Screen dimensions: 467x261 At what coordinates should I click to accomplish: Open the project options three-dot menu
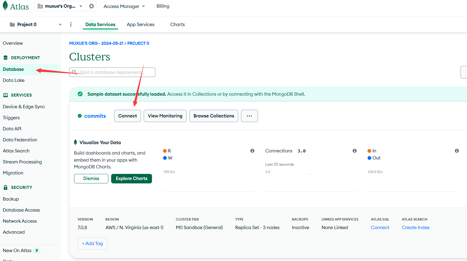click(71, 25)
